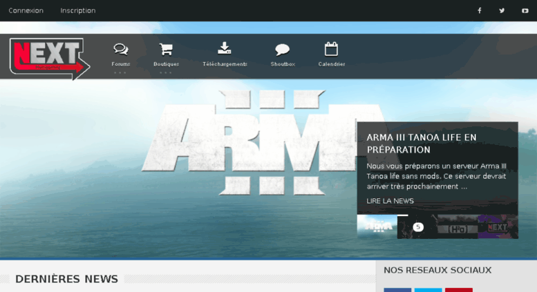Open the Calendrier calendar icon

pyautogui.click(x=331, y=49)
